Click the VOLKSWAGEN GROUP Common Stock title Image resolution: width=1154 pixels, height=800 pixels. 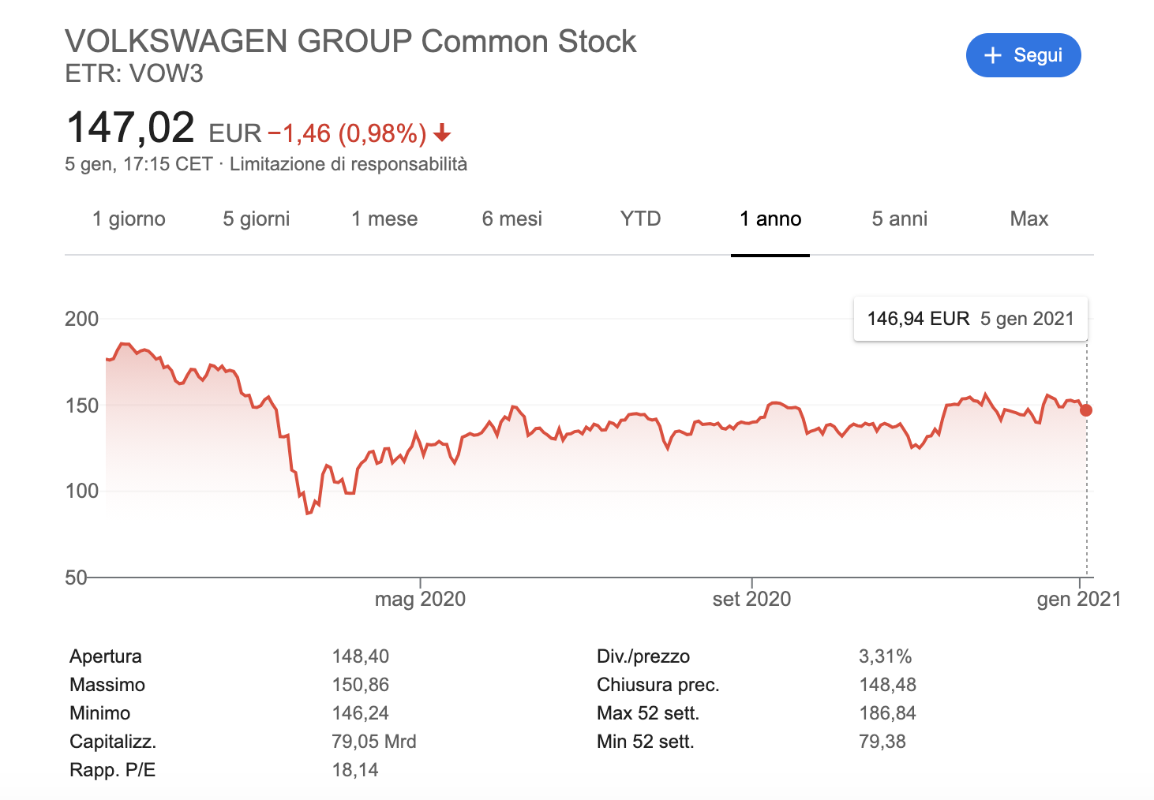(350, 41)
